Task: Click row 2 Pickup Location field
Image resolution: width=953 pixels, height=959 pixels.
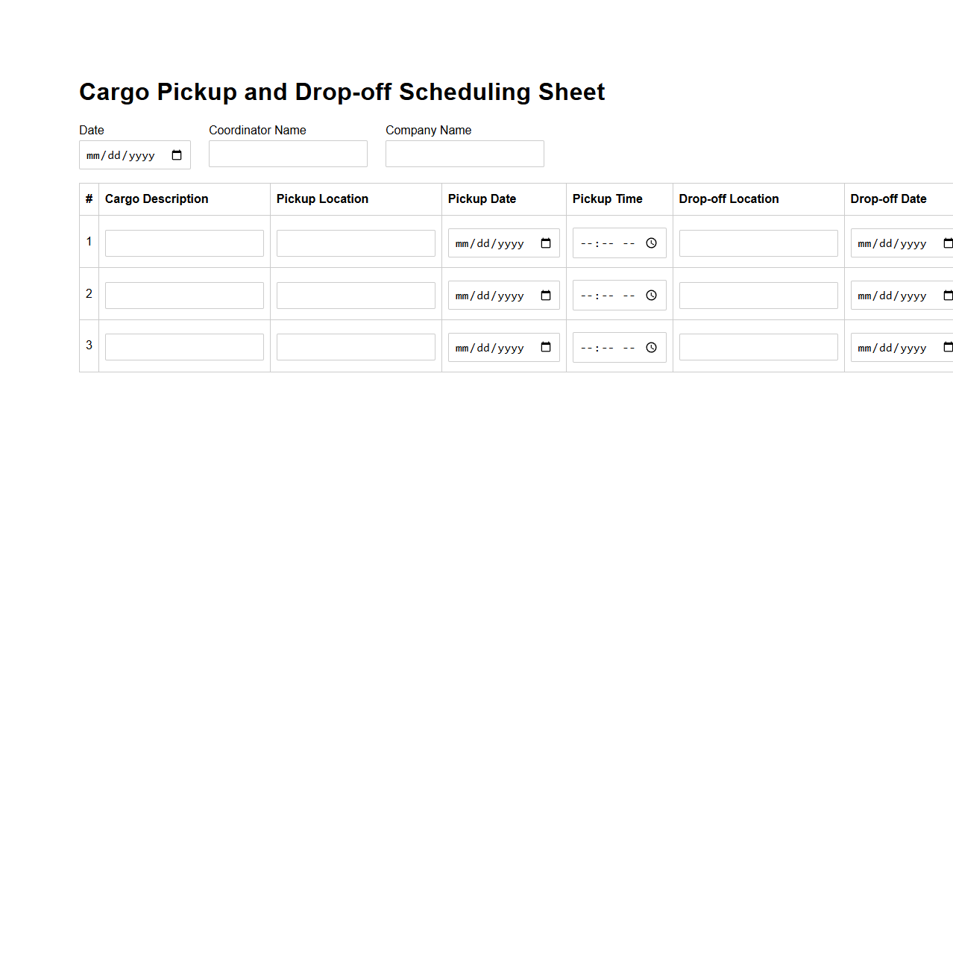Action: 356,295
